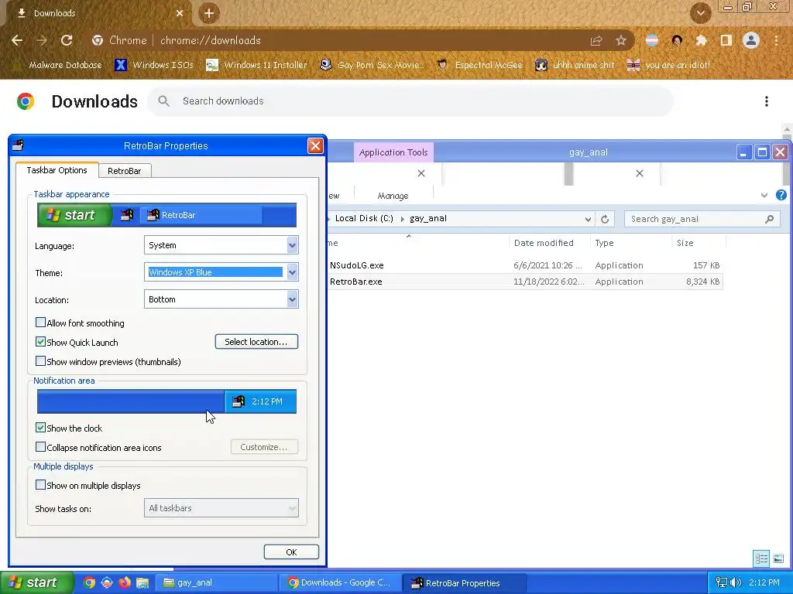Click the network tray icon
793x594 pixels.
click(721, 582)
